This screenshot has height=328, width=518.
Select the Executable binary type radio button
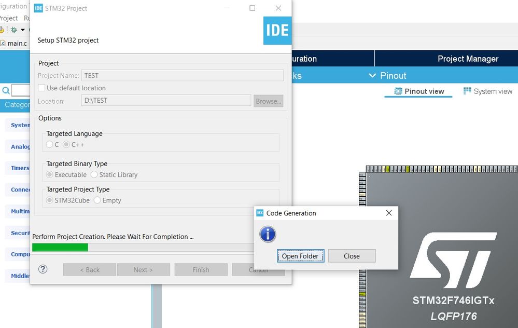50,174
